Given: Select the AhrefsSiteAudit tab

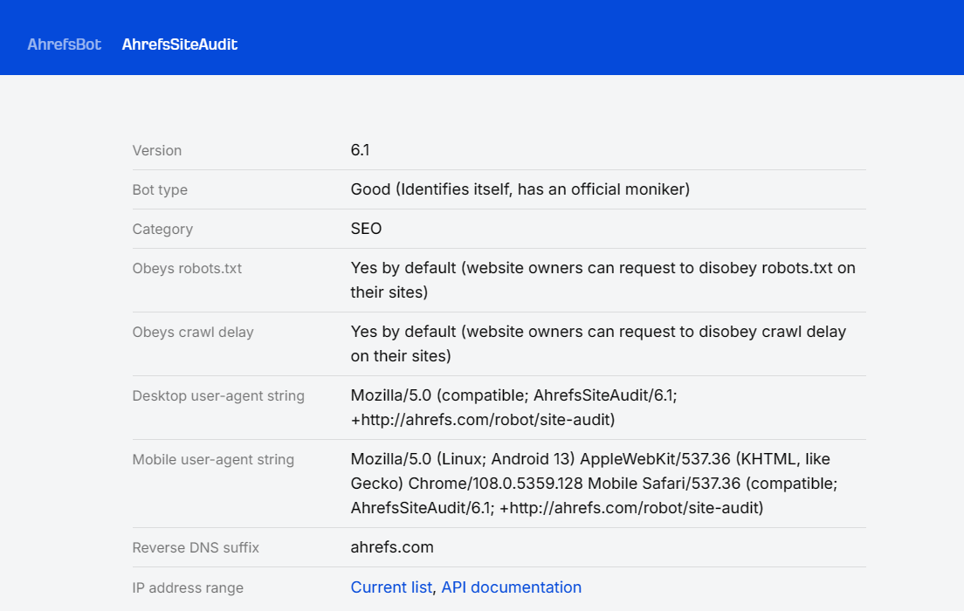Looking at the screenshot, I should point(179,45).
